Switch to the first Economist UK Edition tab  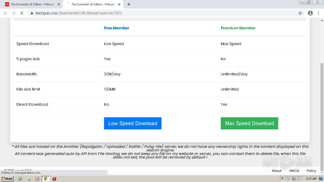(32, 4)
